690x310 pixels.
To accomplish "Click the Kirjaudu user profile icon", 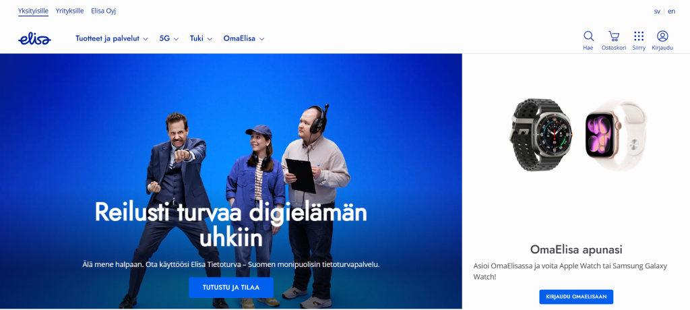I will 662,36.
